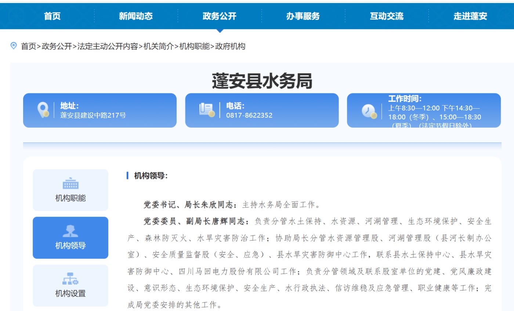Select 政务公开 in the top navigation

[x=220, y=16]
